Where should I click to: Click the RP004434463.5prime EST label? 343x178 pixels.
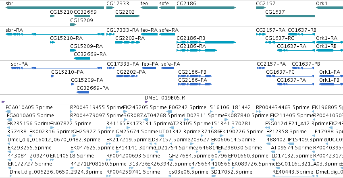click(283, 108)
